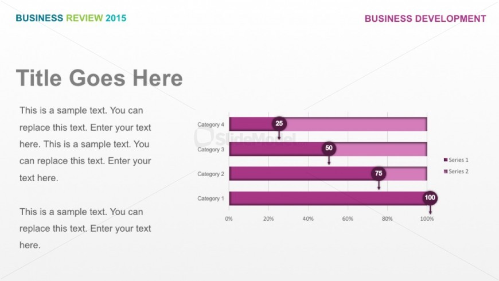Select the dark Series 1 bar of Category 1
499x281 pixels.
[x=327, y=198]
